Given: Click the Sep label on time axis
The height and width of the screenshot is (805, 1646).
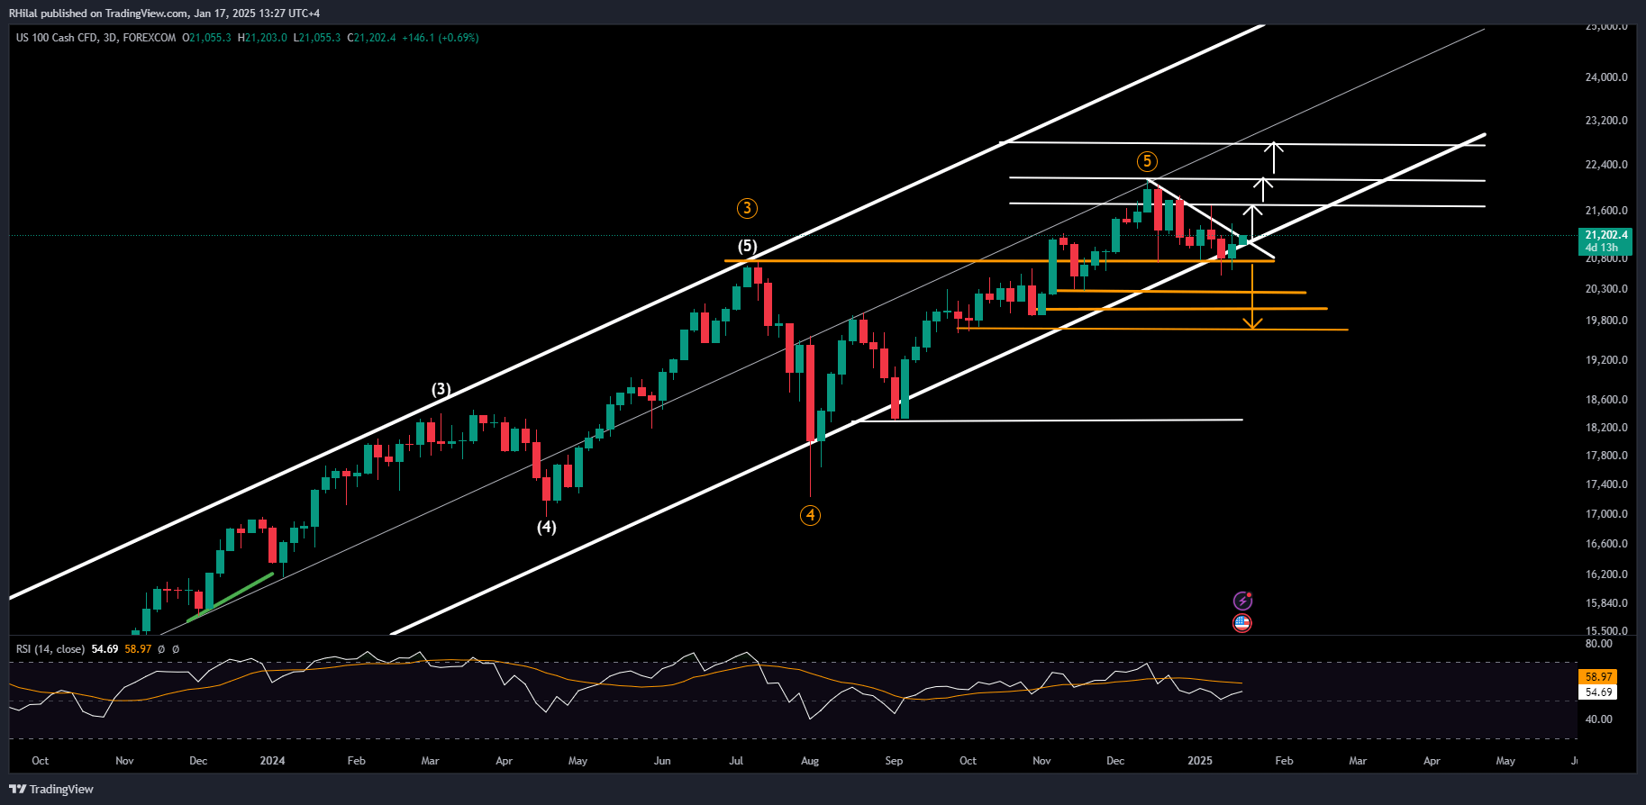Looking at the screenshot, I should point(894,761).
